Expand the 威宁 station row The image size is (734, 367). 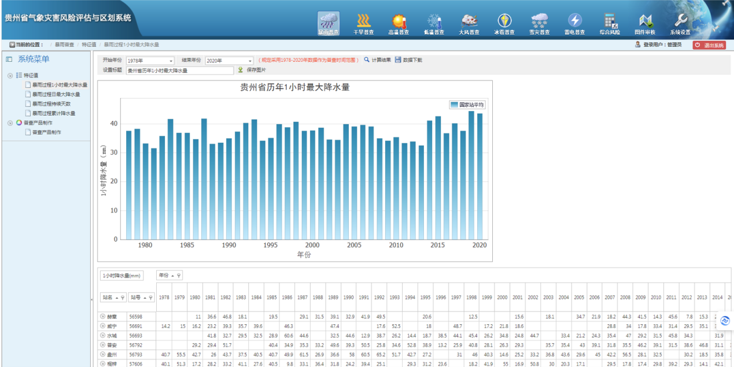pyautogui.click(x=103, y=326)
